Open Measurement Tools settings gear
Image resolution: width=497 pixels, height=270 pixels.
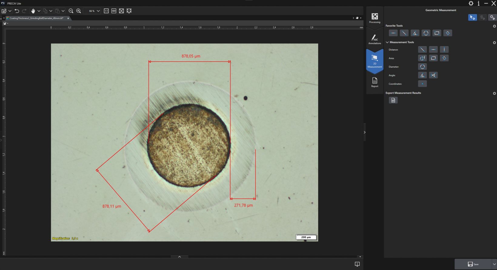click(x=494, y=43)
